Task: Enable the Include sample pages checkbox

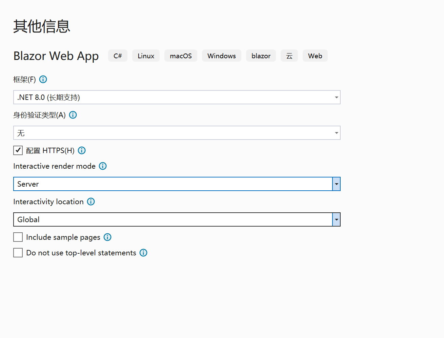Action: pyautogui.click(x=18, y=237)
